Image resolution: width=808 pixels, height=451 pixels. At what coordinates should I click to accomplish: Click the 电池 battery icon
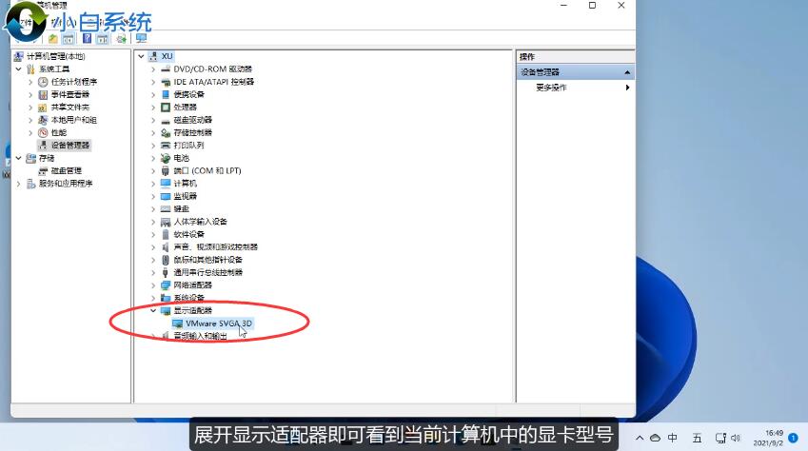[x=166, y=158]
